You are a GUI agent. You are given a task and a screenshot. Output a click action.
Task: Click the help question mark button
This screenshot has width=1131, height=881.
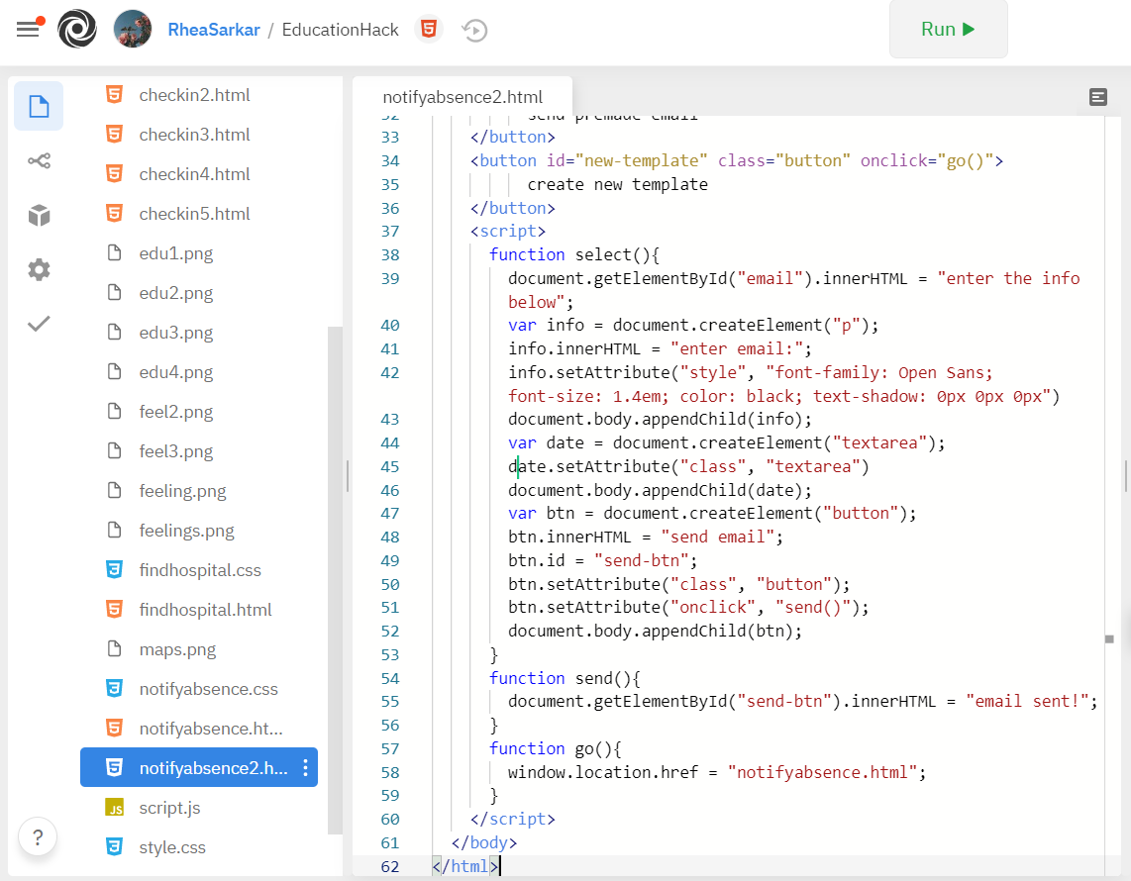(38, 837)
